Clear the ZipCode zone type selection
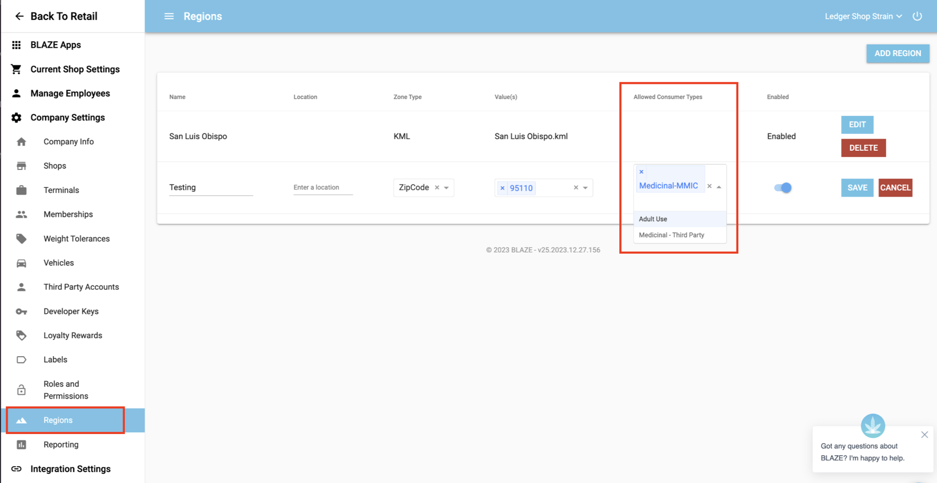Viewport: 937px width, 483px height. 437,188
